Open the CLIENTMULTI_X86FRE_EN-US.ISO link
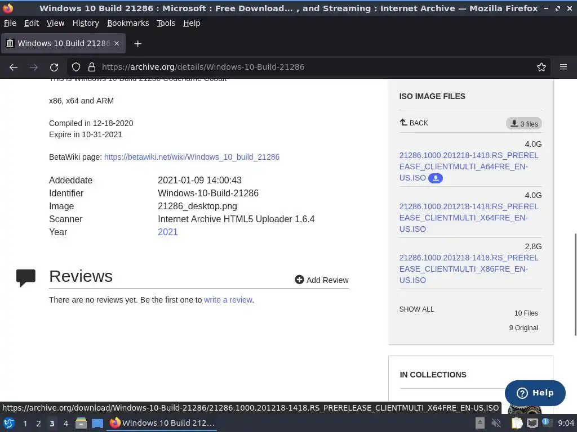 click(x=468, y=269)
